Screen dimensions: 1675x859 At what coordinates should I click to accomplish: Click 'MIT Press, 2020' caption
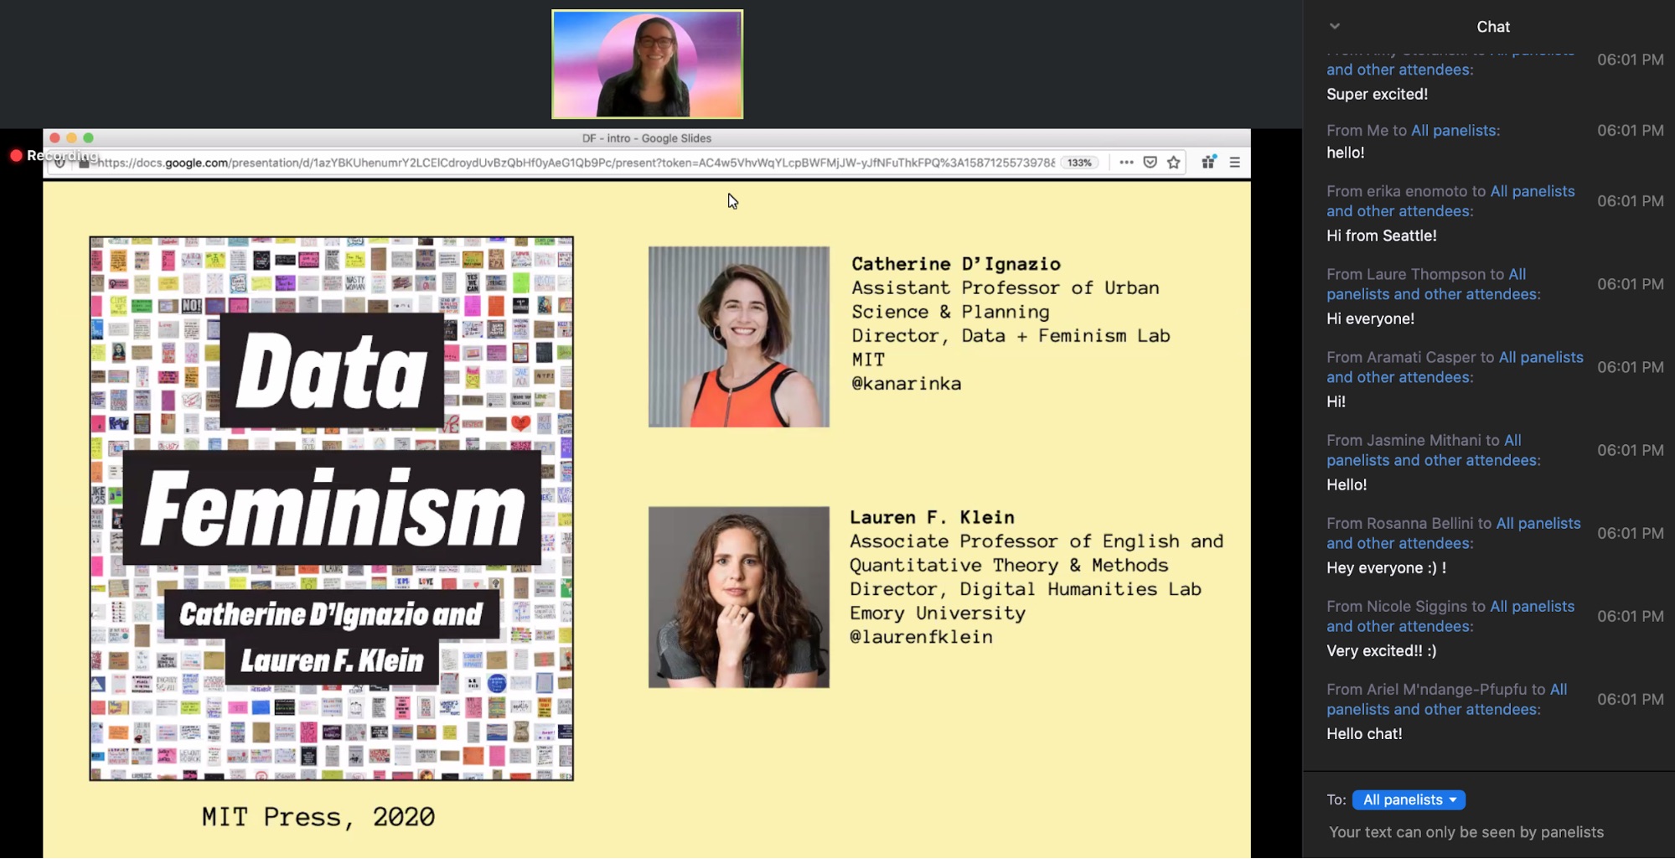[318, 816]
